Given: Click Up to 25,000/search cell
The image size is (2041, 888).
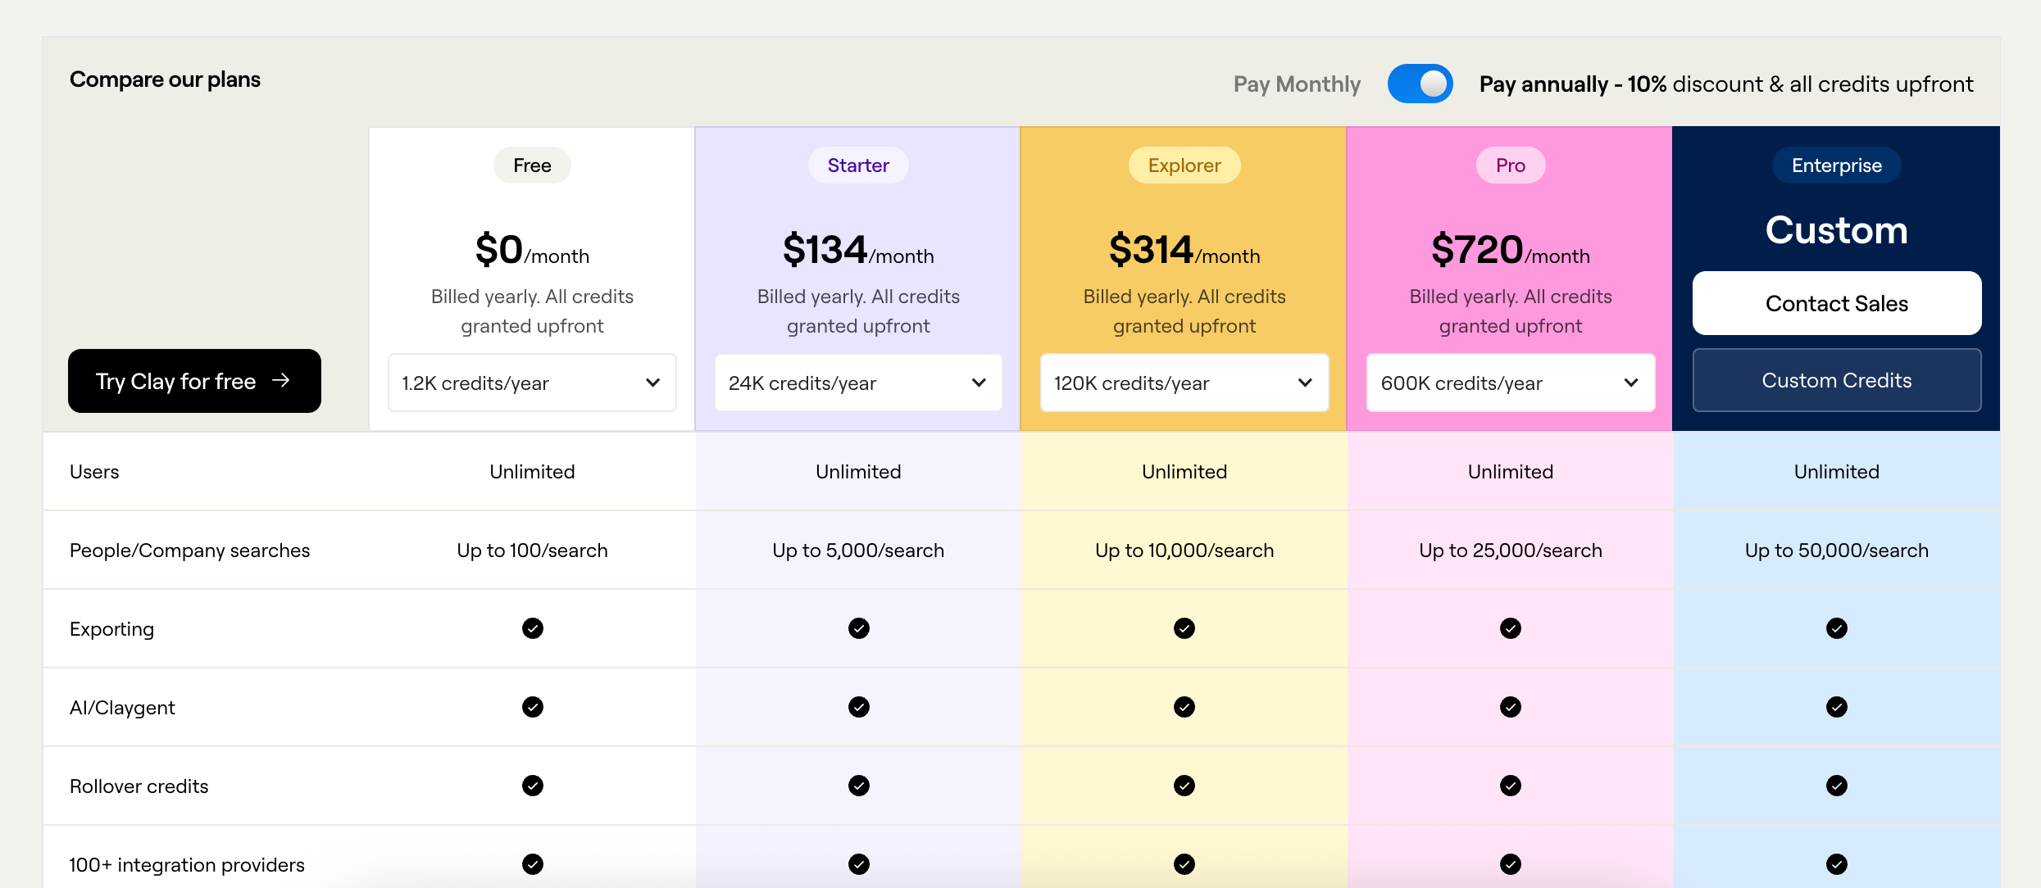Looking at the screenshot, I should coord(1511,550).
